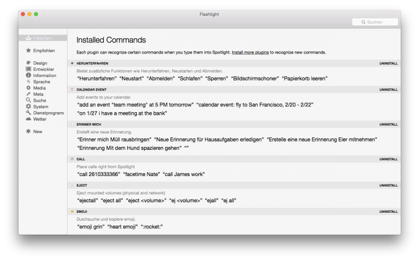Click the Media category icon
Screen dimensions: 419x261
point(28,88)
